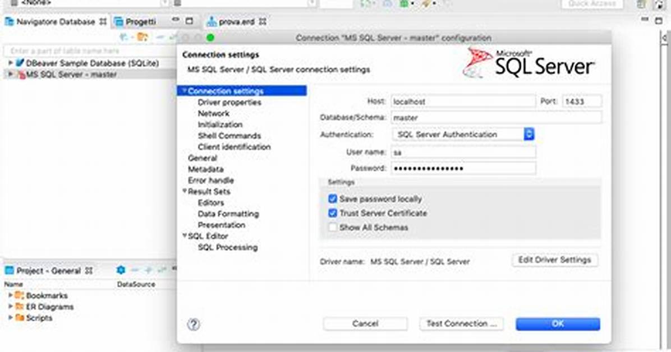Image resolution: width=671 pixels, height=352 pixels.
Task: Select the Error handle settings page
Action: point(211,180)
